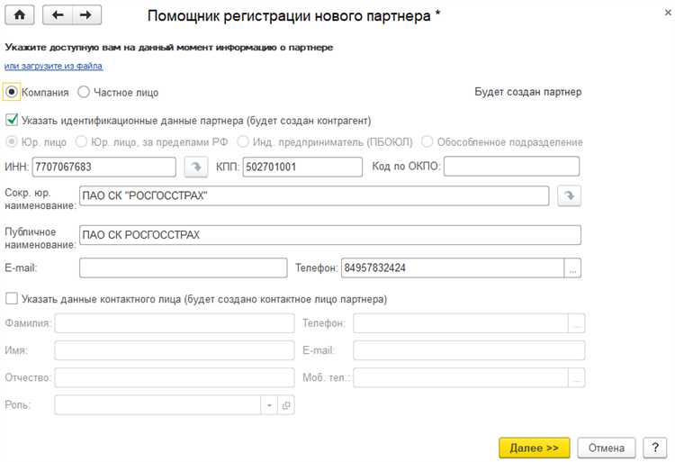The height and width of the screenshot is (462, 675).
Task: Enable contact person data checkbox
Action: [12, 299]
